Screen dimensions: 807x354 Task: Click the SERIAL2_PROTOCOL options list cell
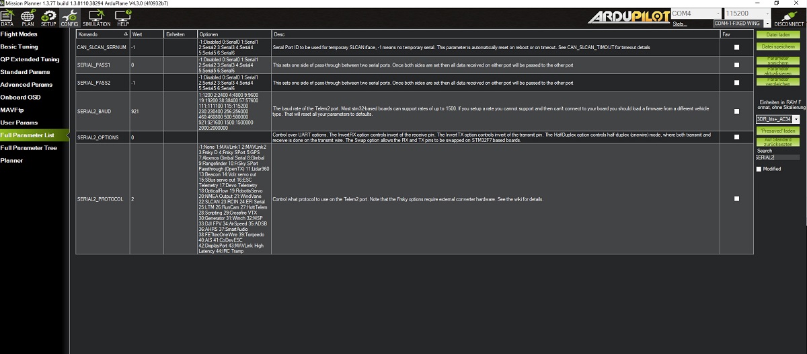pyautogui.click(x=233, y=199)
